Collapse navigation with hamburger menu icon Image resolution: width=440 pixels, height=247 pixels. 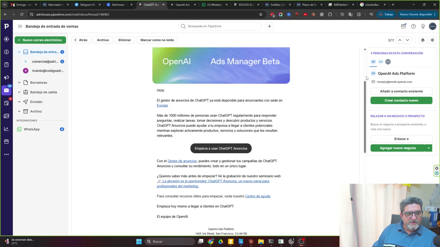point(20,26)
